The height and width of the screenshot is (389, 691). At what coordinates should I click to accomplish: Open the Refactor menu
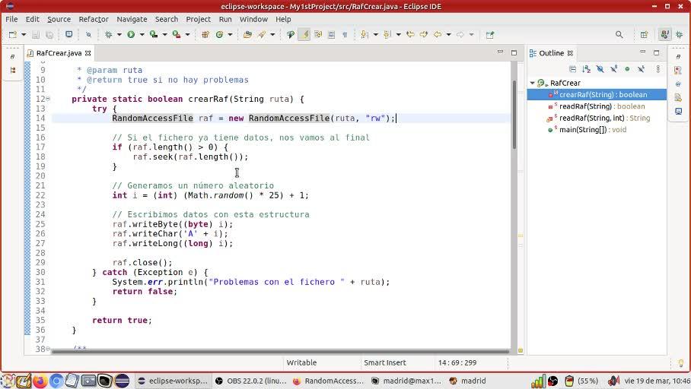[93, 19]
